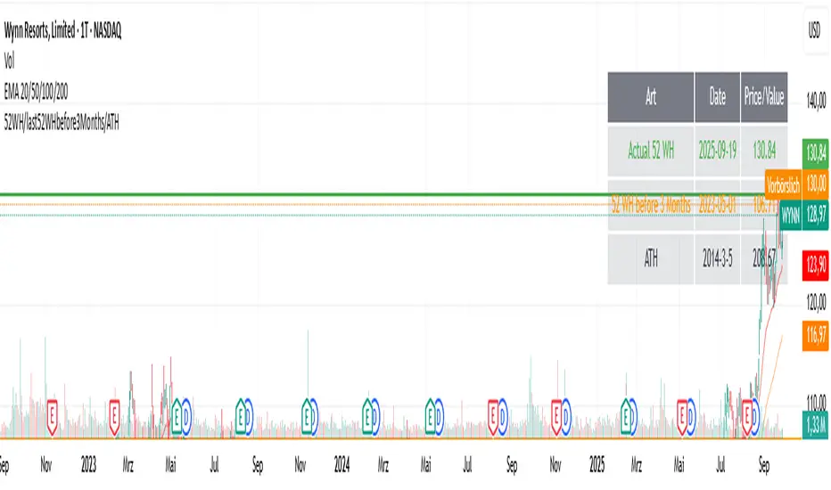The image size is (831, 490).
Task: Open the USD currency selector
Action: coord(815,30)
